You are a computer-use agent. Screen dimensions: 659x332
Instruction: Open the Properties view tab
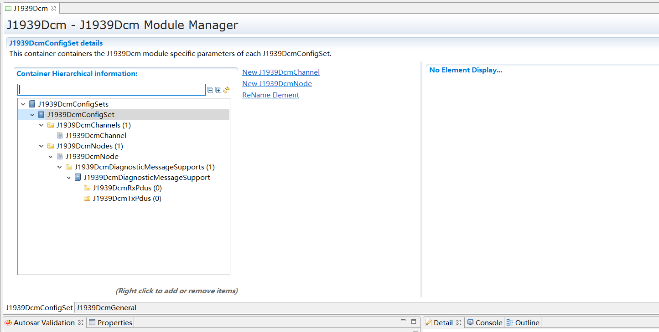pos(110,322)
